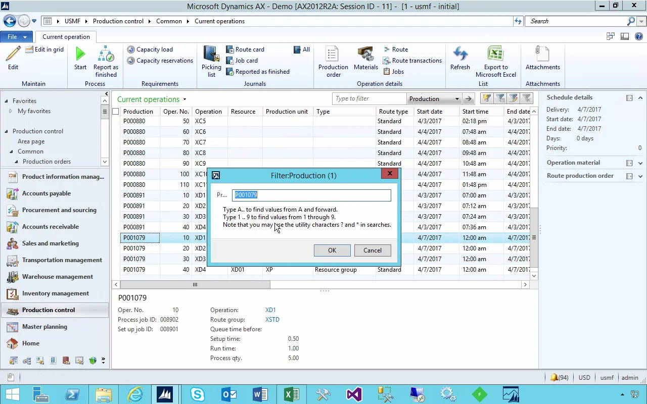Click the notifications bell (94) in status bar
647x404 pixels.
coord(560,377)
